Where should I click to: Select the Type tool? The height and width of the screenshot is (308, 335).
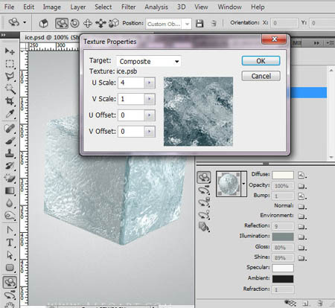pyautogui.click(x=10, y=243)
